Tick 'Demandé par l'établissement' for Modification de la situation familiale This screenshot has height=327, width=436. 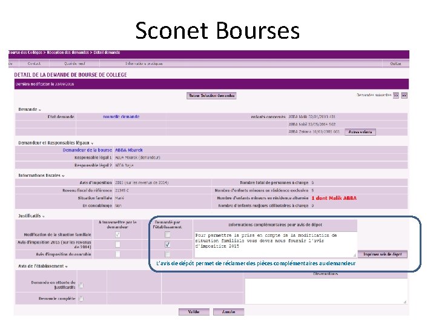coord(167,235)
